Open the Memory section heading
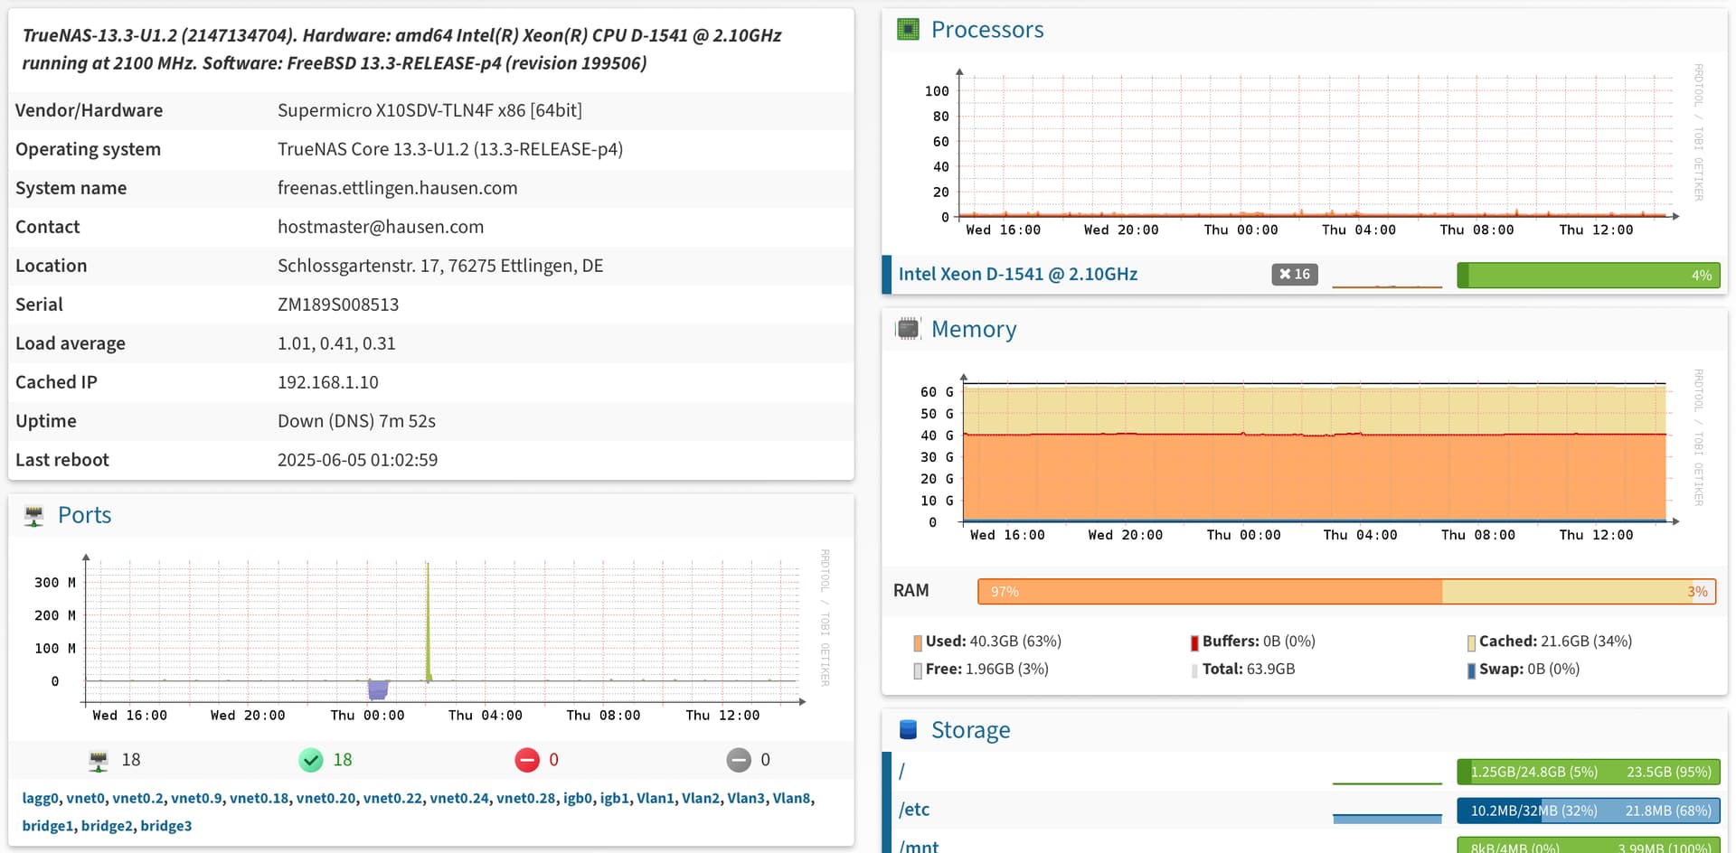This screenshot has height=853, width=1736. click(x=974, y=329)
